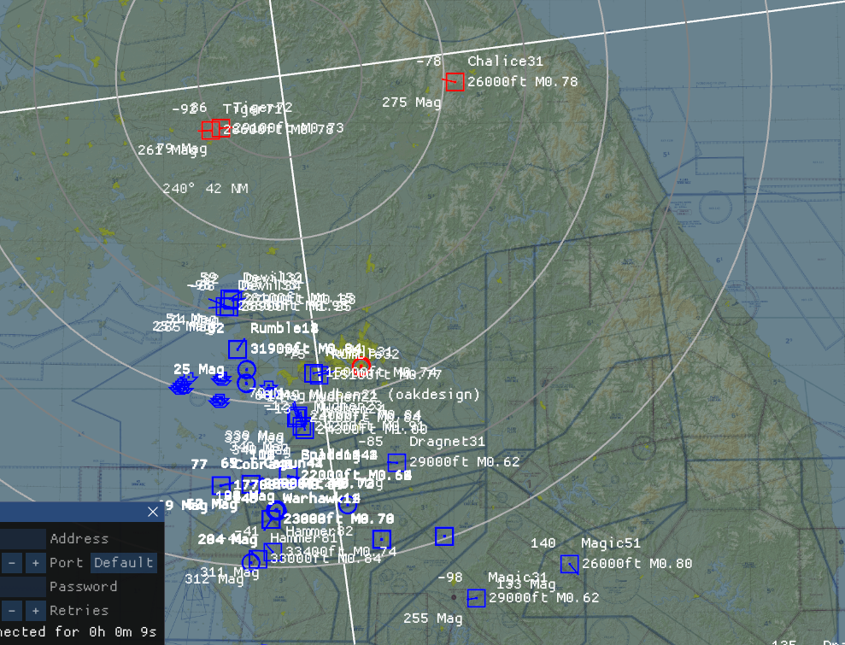This screenshot has width=845, height=645.
Task: Focus the Password input field
Action: point(22,586)
